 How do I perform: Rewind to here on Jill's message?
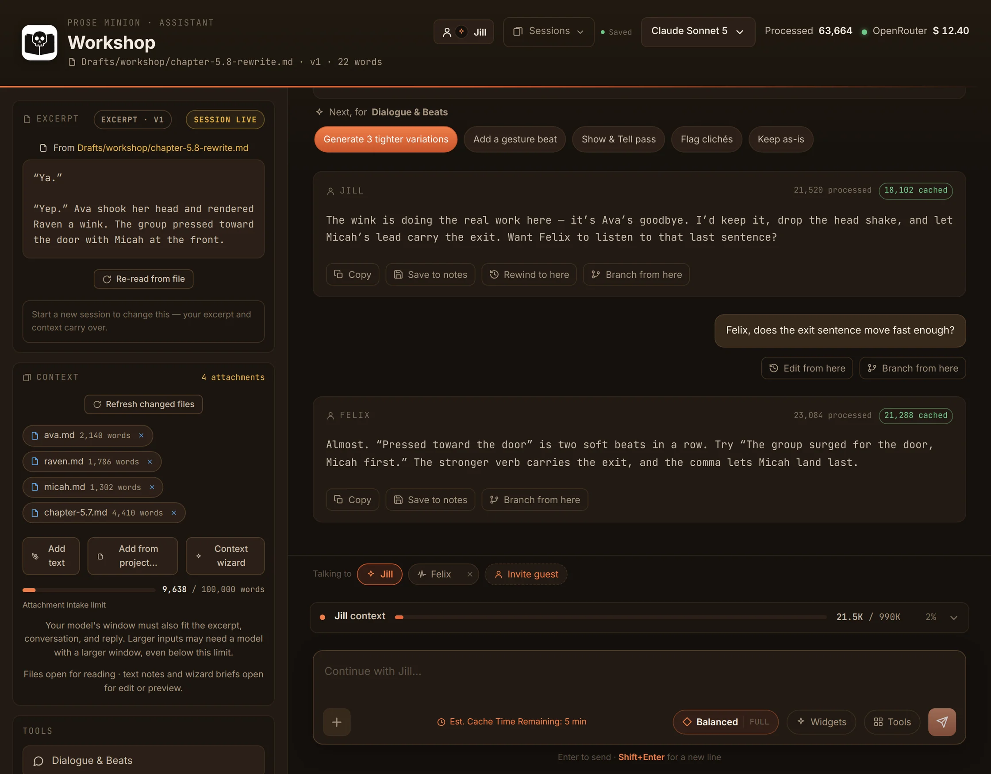(x=529, y=275)
